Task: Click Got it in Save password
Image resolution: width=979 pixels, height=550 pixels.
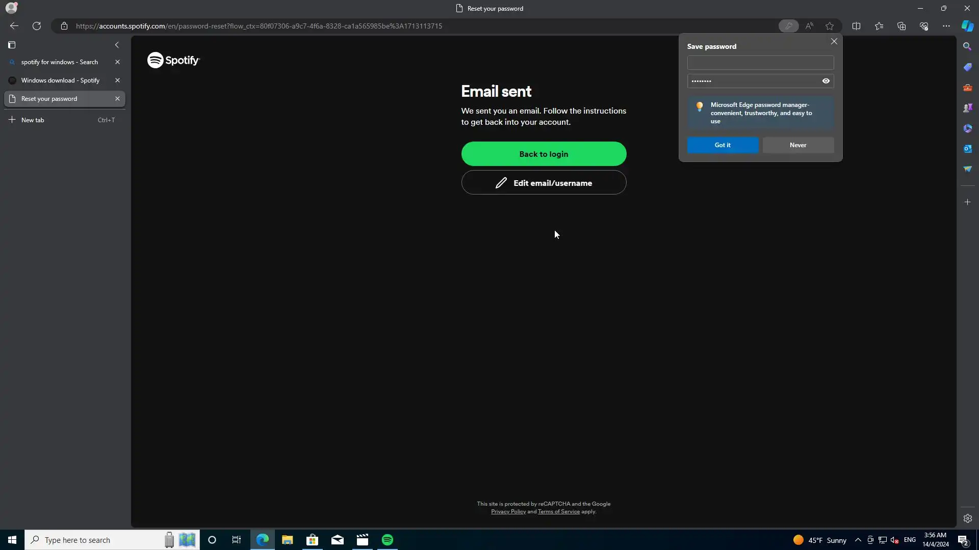Action: click(x=722, y=145)
